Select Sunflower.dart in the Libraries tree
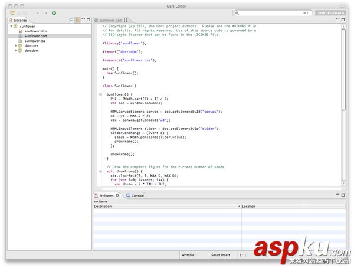Viewport: 354px width, 268px height. click(35, 36)
